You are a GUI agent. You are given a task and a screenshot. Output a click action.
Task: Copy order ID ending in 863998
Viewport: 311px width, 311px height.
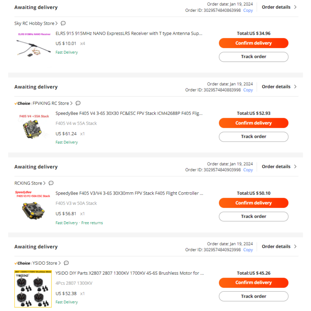point(248,10)
